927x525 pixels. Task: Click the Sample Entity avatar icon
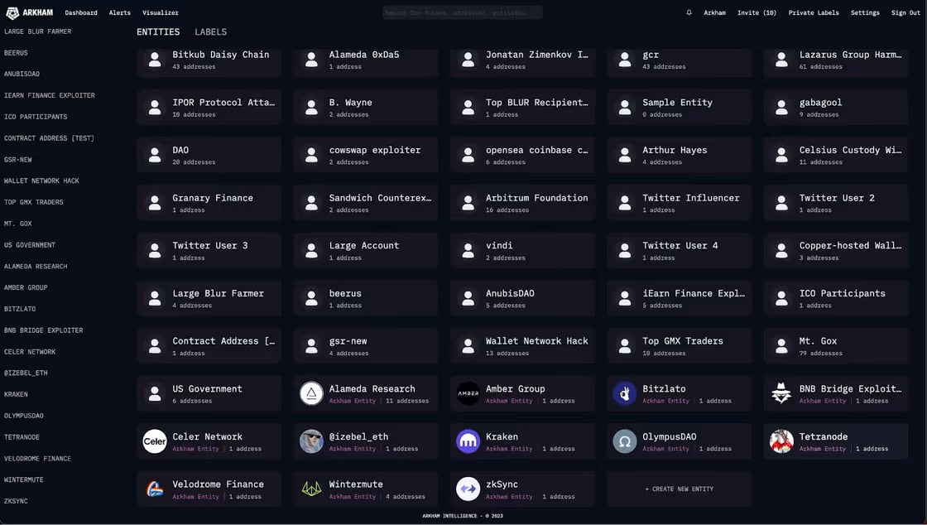625,108
